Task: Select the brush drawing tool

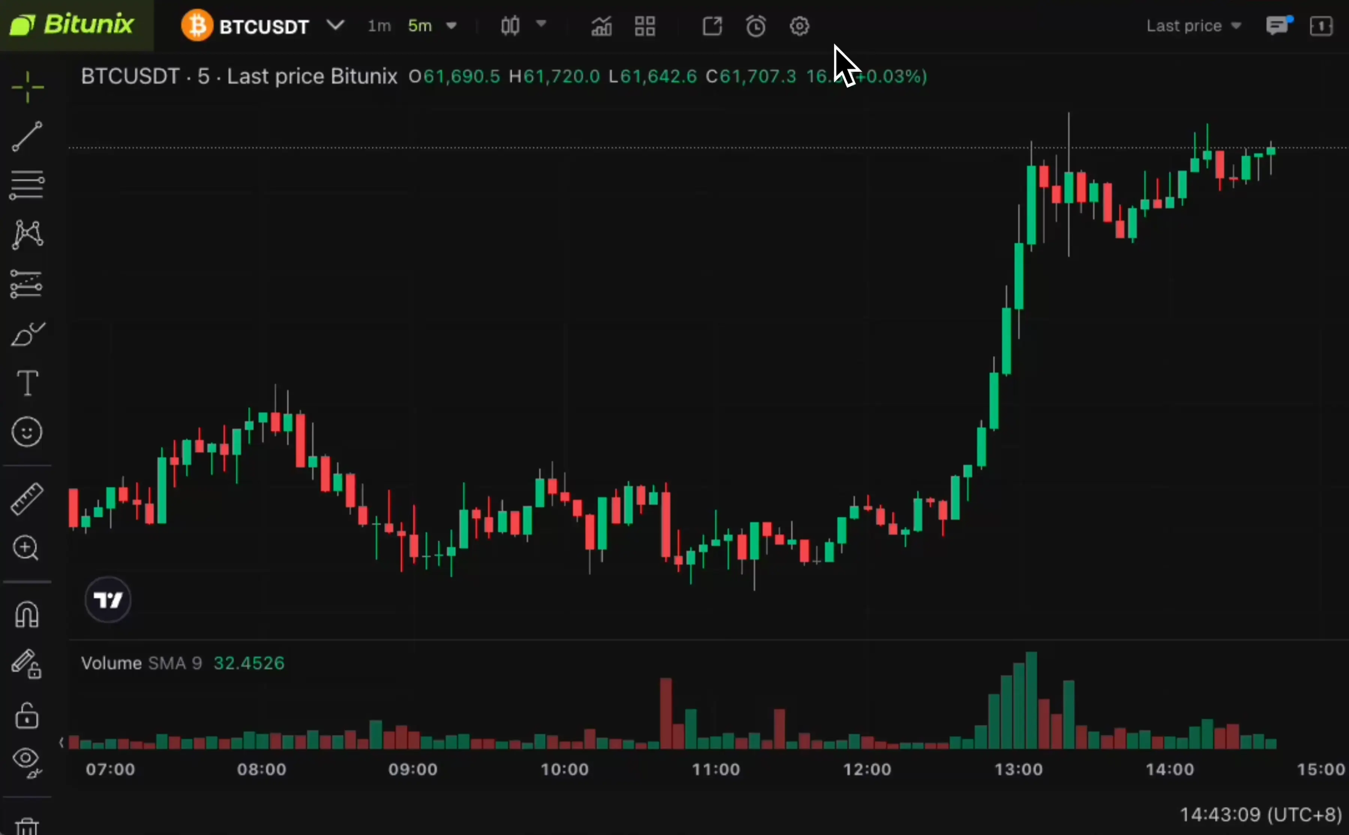Action: coord(27,334)
